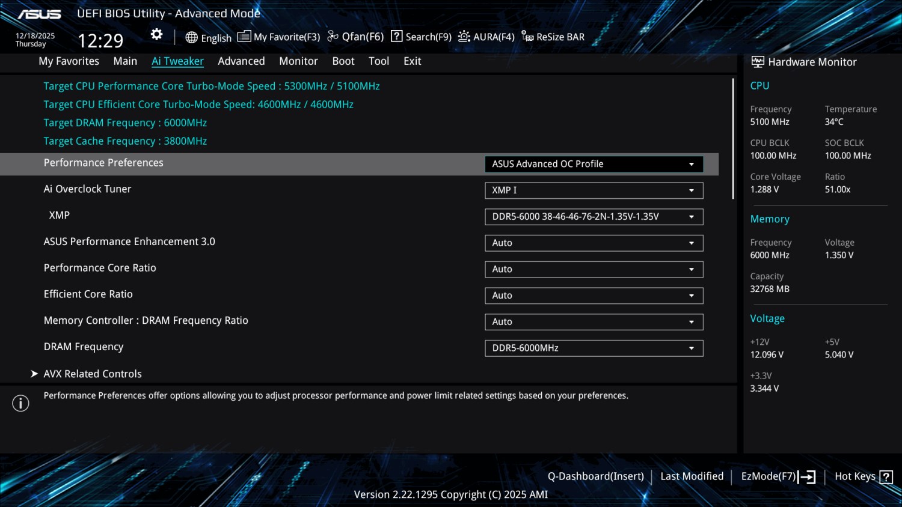The height and width of the screenshot is (507, 902).
Task: Open the Q-Dashboard(Insert)
Action: pos(595,476)
